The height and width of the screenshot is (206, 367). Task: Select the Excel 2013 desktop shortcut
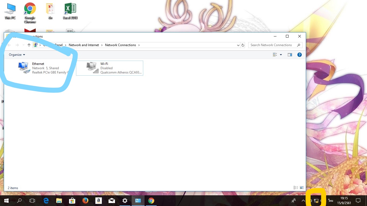coord(70,12)
